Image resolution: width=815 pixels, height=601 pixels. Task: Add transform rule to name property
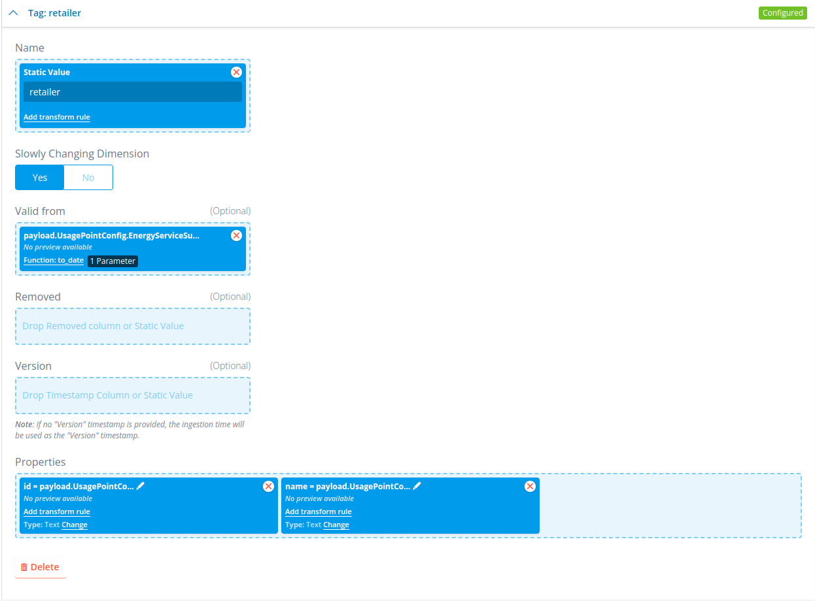(x=319, y=512)
